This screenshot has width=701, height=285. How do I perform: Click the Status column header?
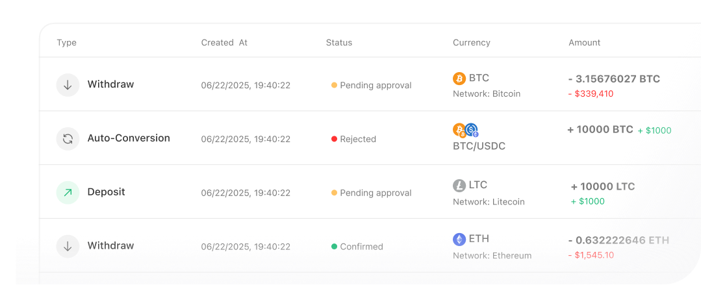[339, 43]
